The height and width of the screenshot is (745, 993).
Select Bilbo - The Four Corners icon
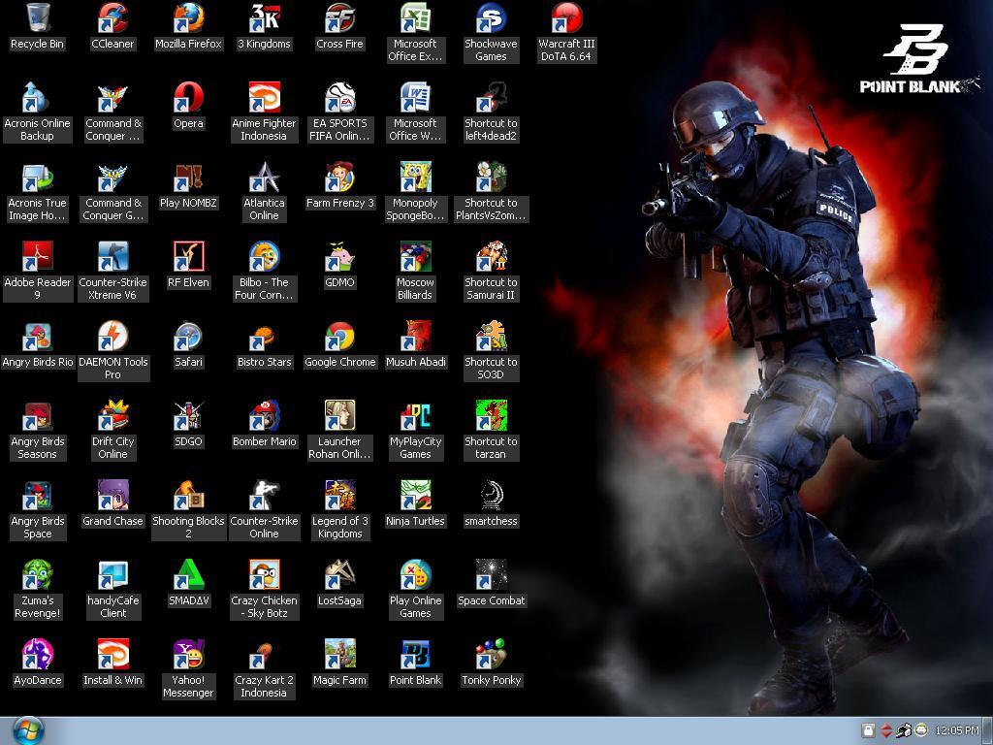(264, 256)
